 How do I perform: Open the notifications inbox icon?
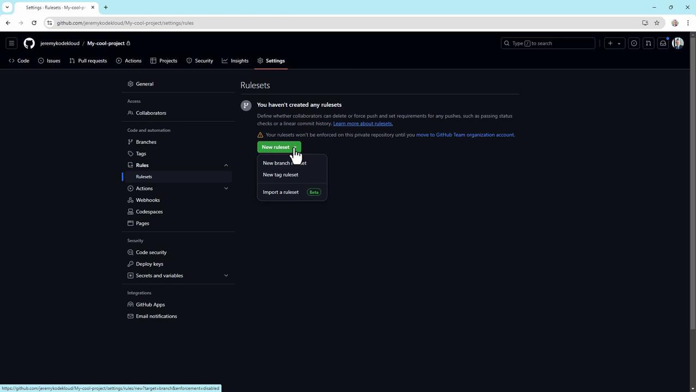coord(663,44)
